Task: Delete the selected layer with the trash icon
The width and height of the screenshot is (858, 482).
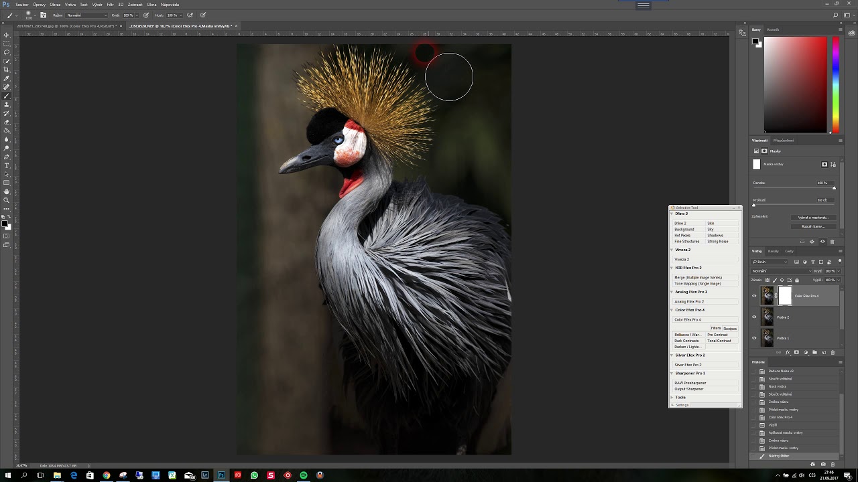Action: click(x=833, y=352)
